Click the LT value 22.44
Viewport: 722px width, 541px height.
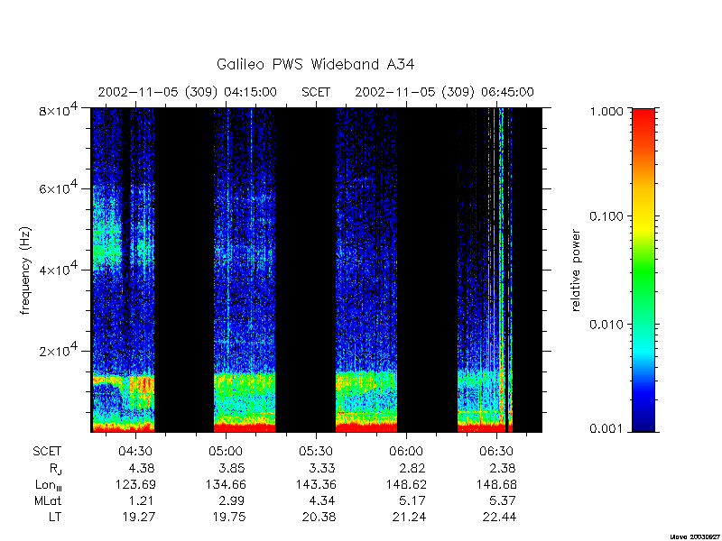500,517
